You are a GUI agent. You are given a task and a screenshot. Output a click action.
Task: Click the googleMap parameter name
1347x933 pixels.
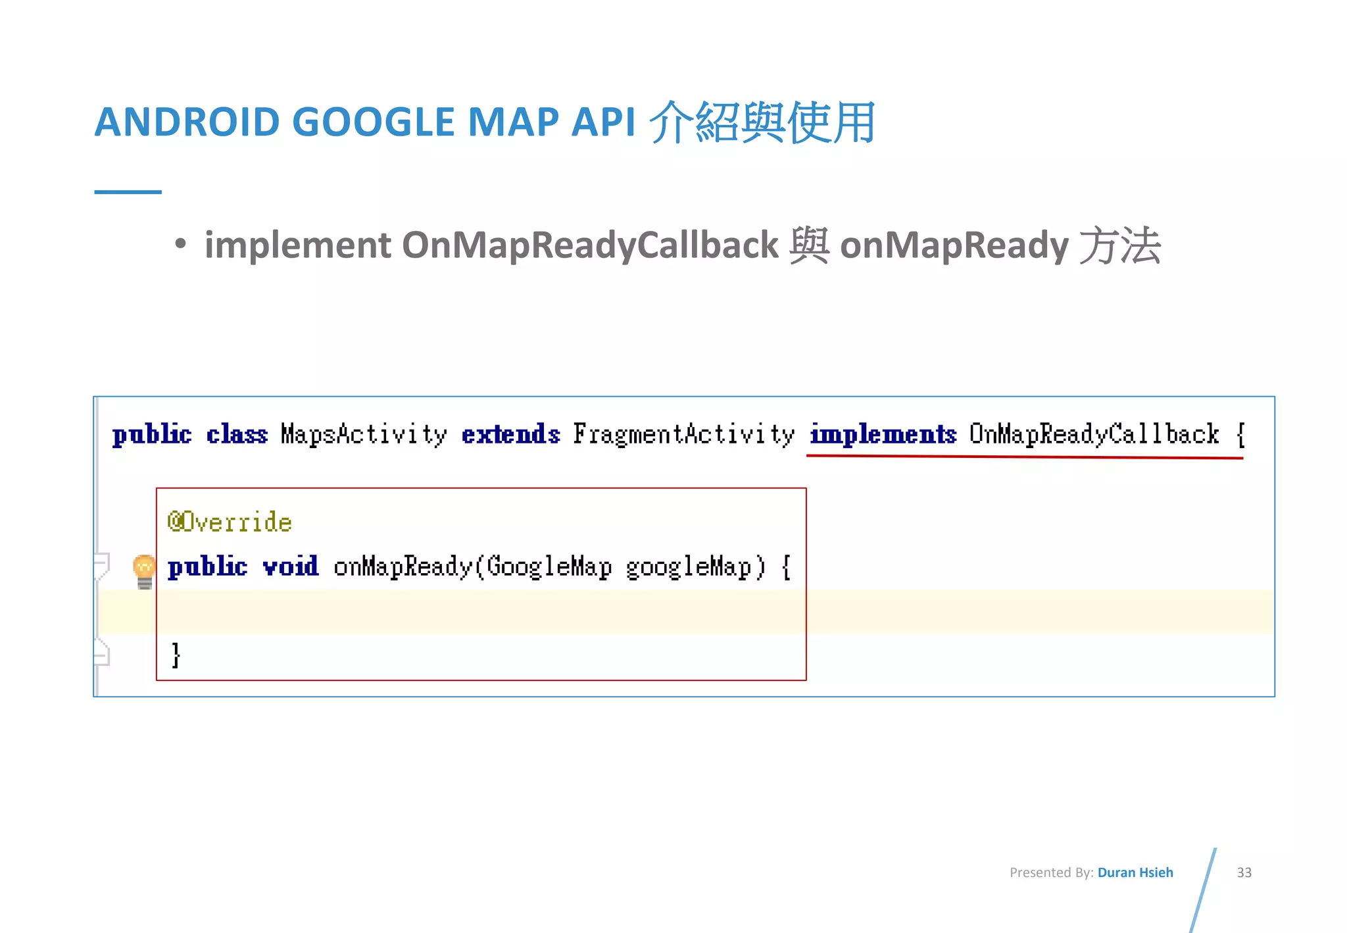tap(688, 567)
